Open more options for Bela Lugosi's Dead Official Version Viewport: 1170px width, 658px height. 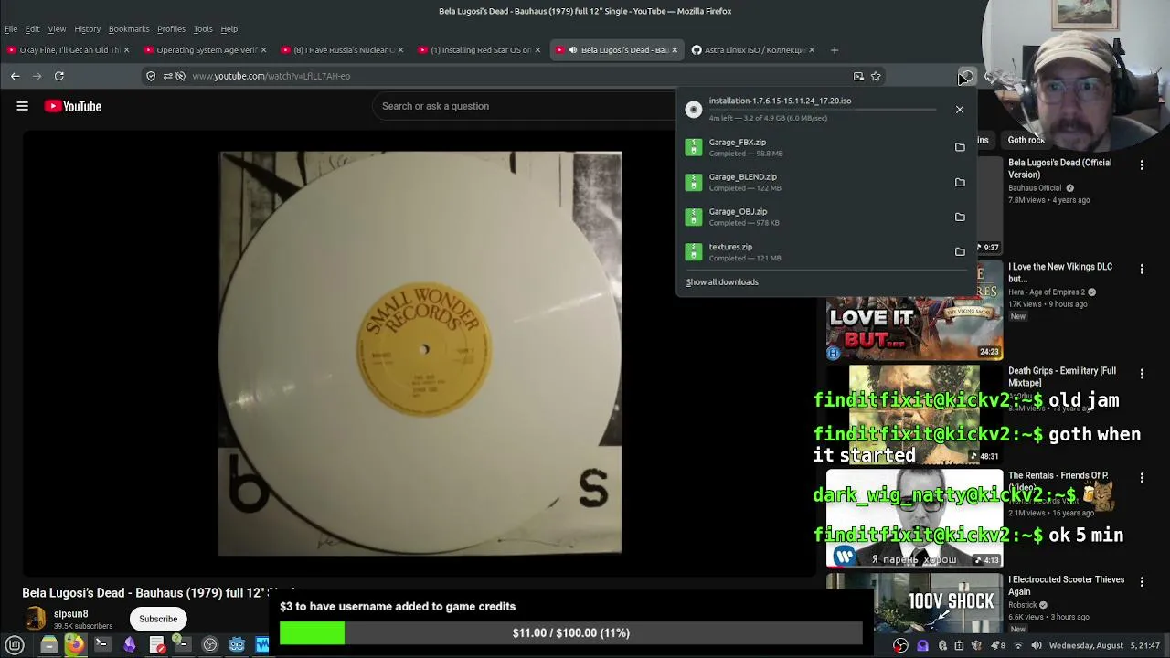1142,165
